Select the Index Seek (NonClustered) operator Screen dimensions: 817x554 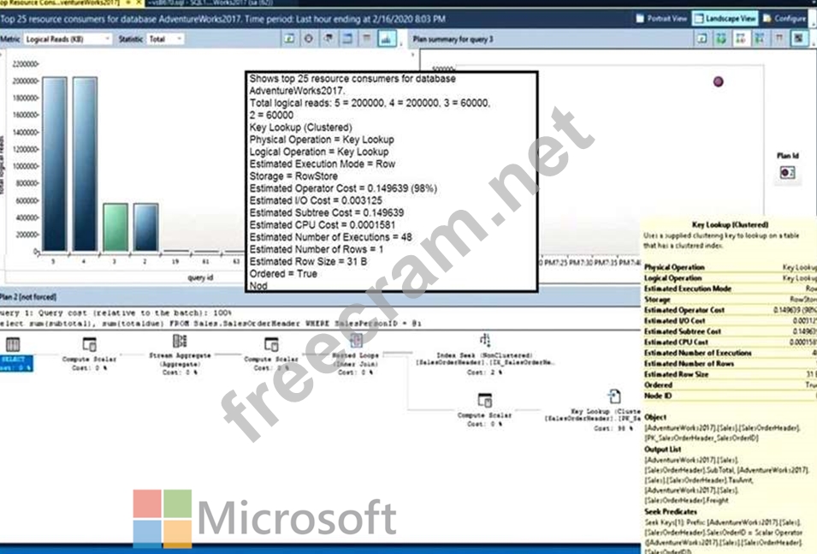pyautogui.click(x=485, y=341)
